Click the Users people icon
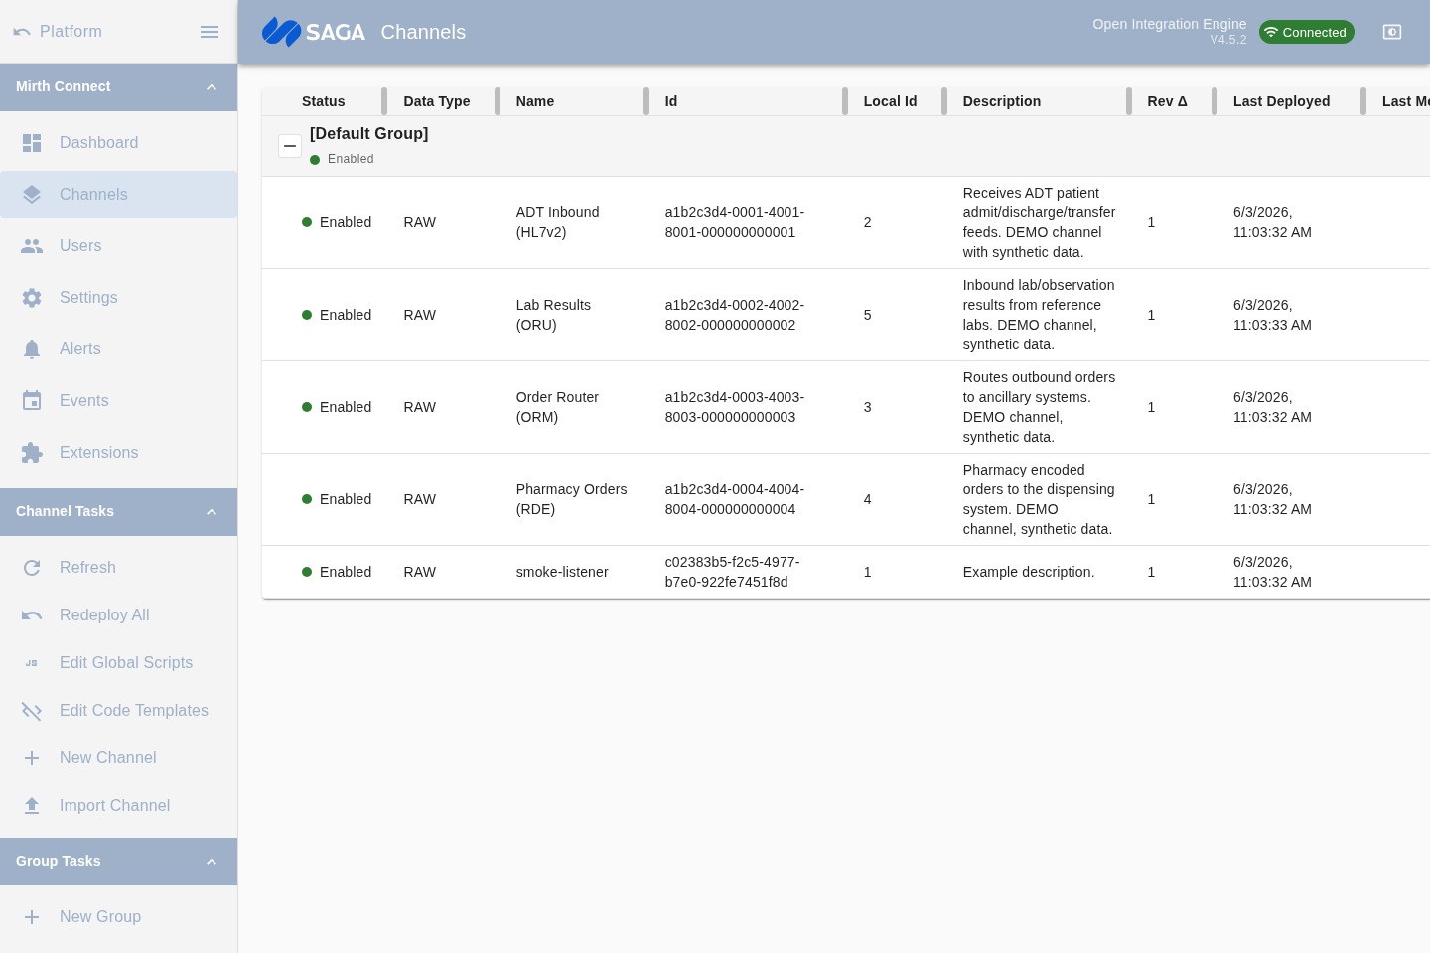 point(32,246)
